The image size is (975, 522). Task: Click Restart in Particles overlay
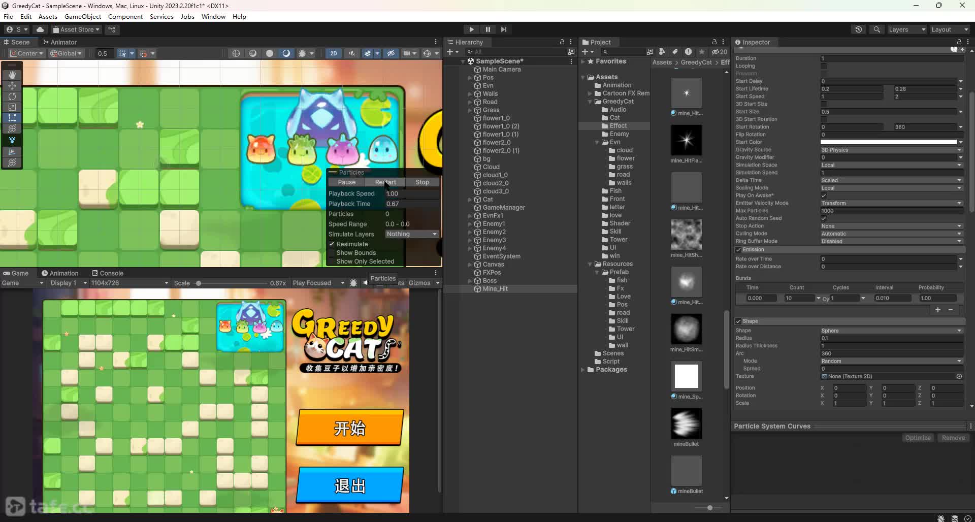[385, 182]
